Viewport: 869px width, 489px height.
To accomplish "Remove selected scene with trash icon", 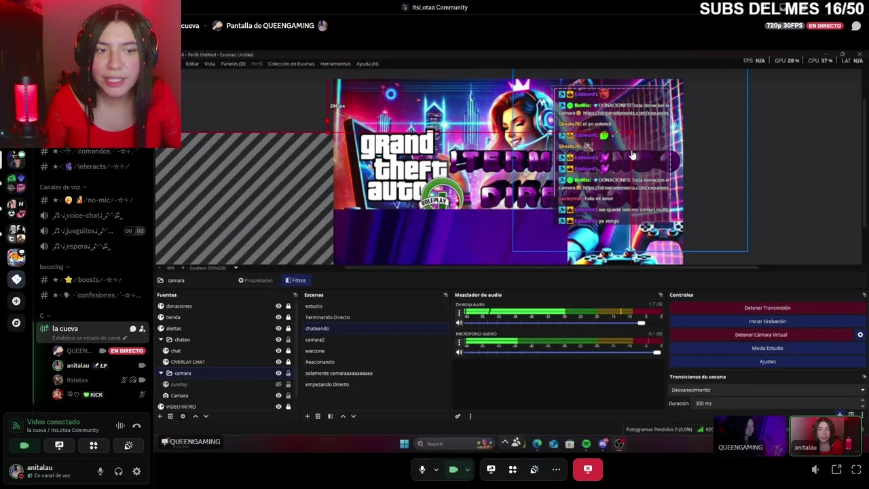I will (x=318, y=416).
